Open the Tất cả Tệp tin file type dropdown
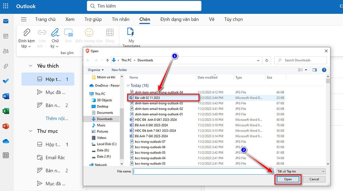Viewport: 343px width, 191px height. [301, 171]
